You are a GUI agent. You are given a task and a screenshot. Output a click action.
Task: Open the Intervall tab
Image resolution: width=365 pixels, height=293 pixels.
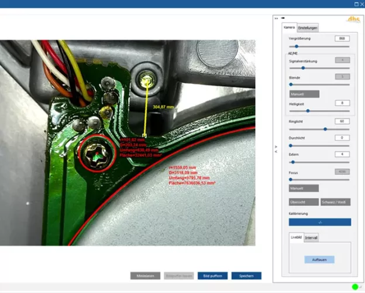coord(311,238)
